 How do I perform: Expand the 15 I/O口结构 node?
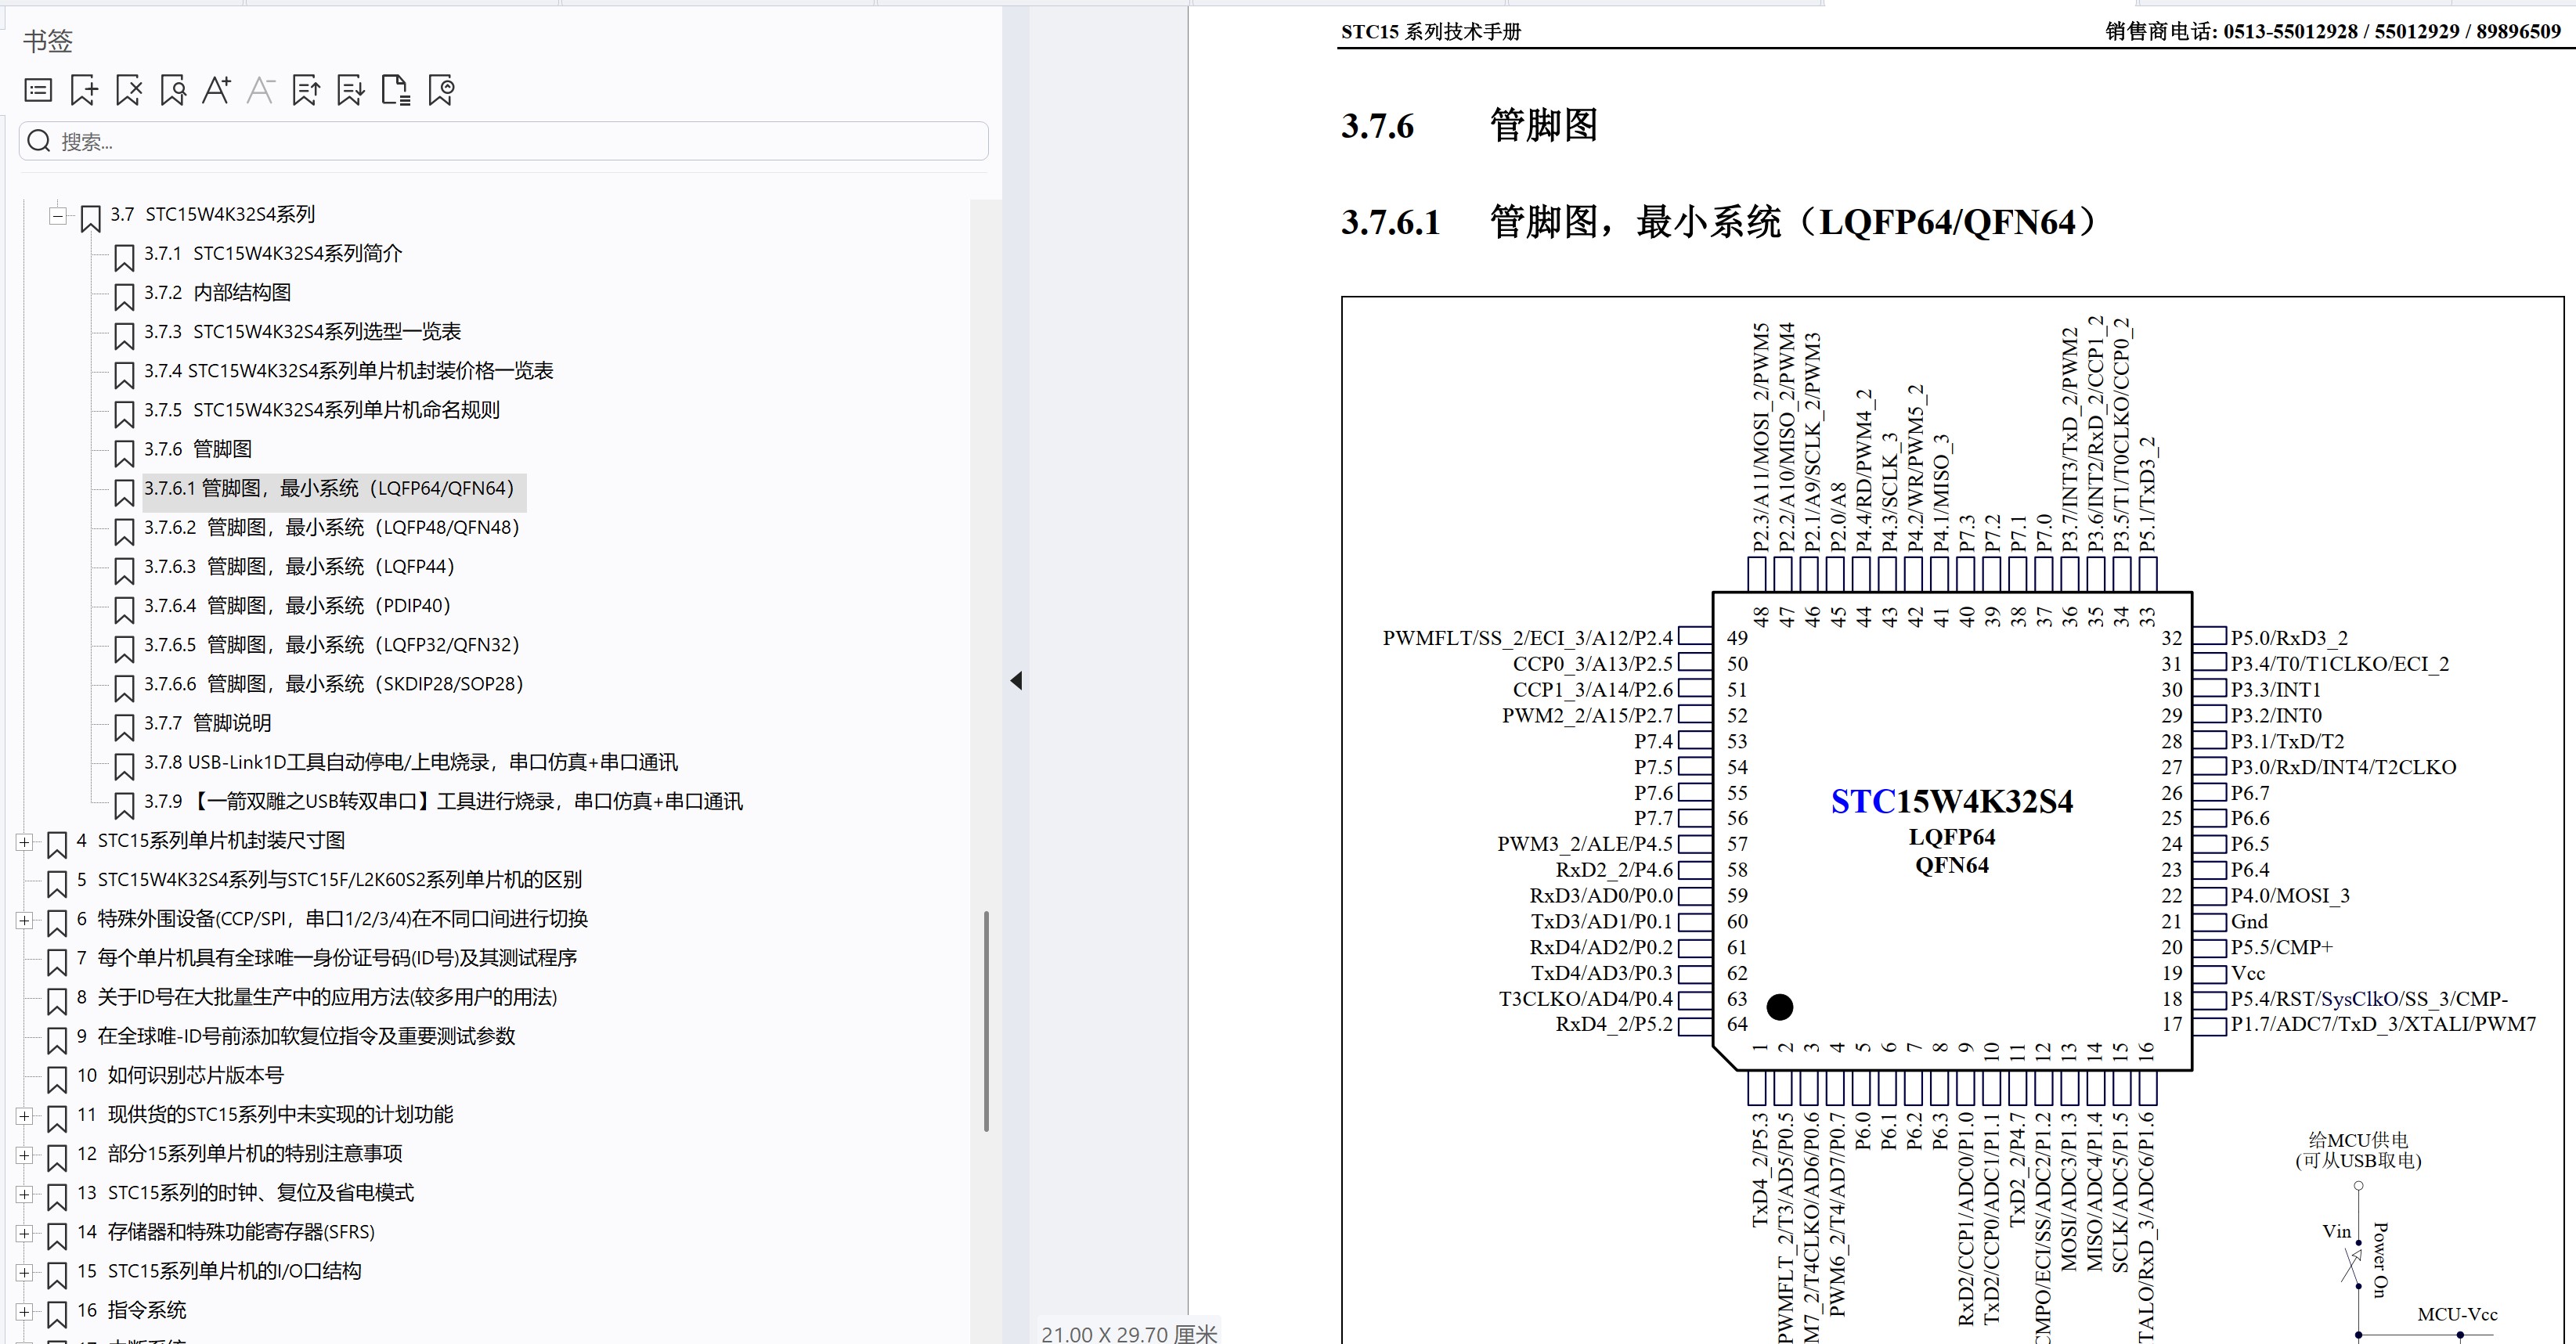[24, 1272]
